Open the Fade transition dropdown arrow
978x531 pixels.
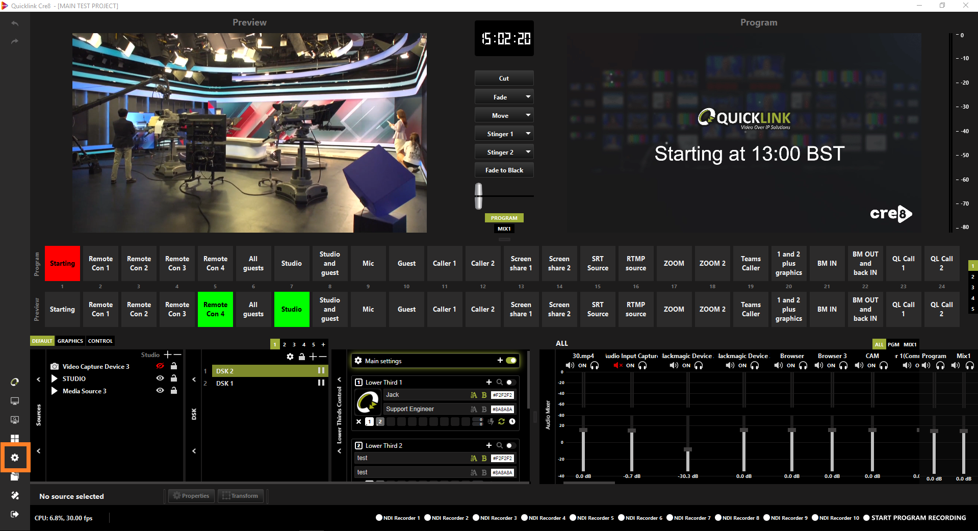528,97
